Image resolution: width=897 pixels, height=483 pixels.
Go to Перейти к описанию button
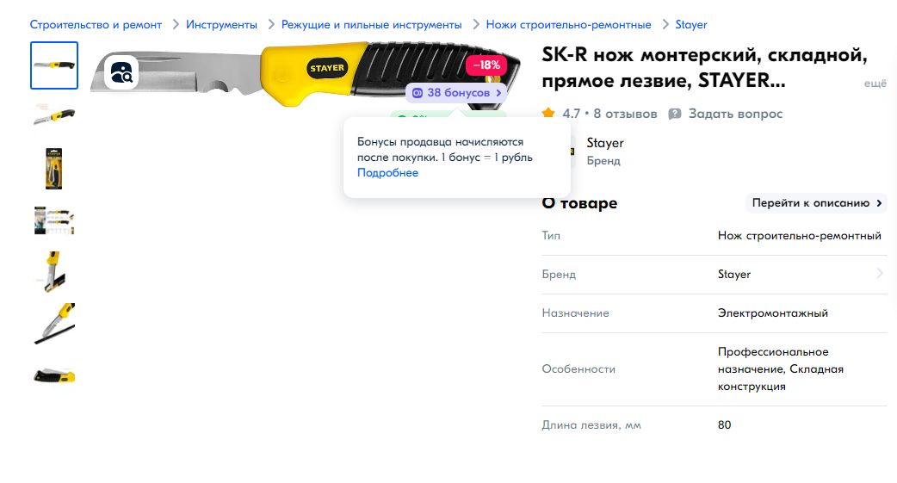pyautogui.click(x=816, y=203)
